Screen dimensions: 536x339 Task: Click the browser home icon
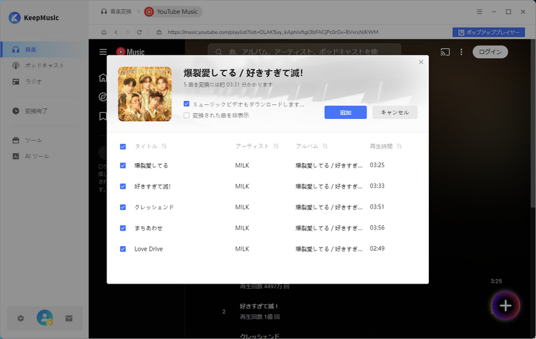[x=104, y=32]
